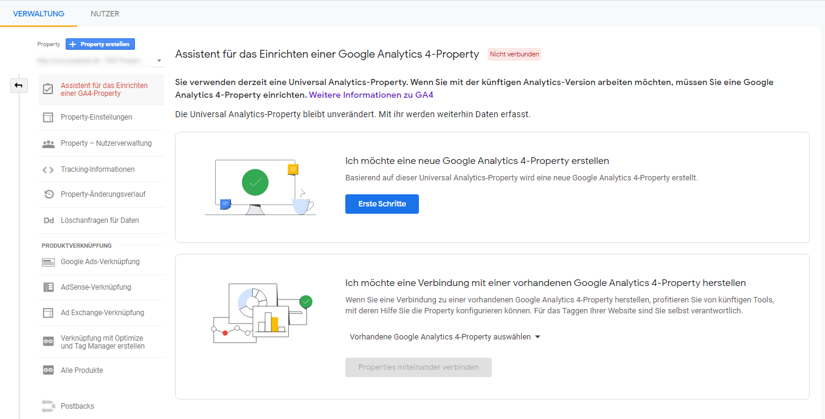Viewport: 825px width, 419px height.
Task: Select the Verwaltung tab
Action: coord(38,13)
